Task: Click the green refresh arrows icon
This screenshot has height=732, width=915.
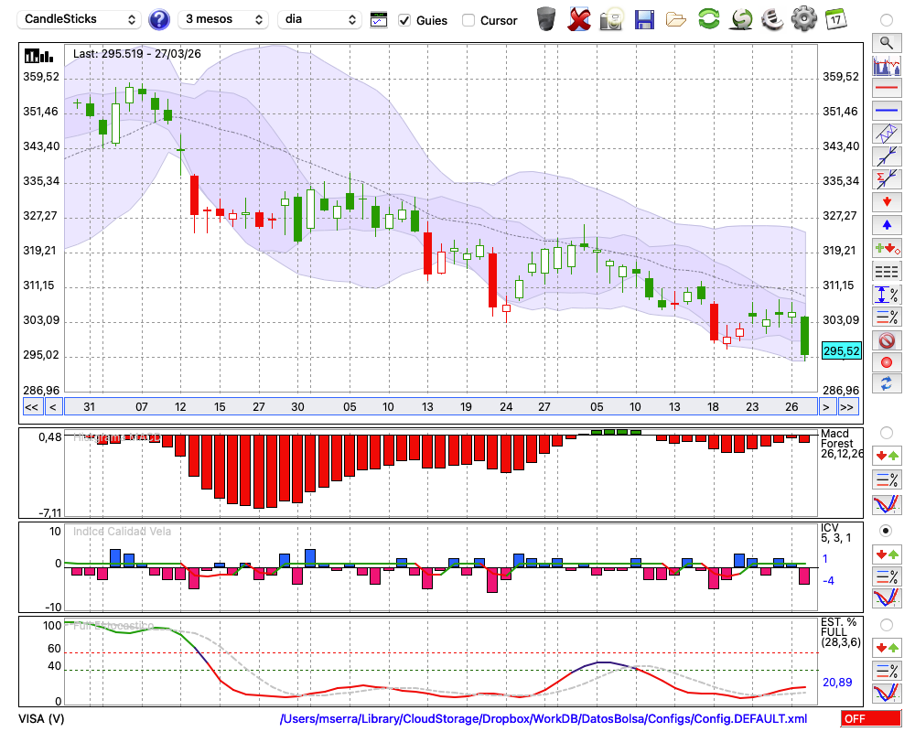Action: [708, 19]
